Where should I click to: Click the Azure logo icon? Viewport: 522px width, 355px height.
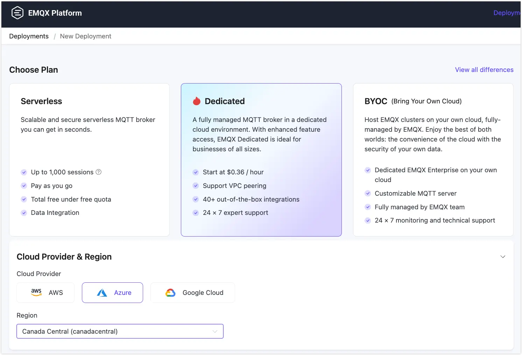pos(102,293)
